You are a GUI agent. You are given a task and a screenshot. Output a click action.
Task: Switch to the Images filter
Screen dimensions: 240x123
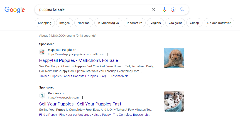tap(64, 23)
